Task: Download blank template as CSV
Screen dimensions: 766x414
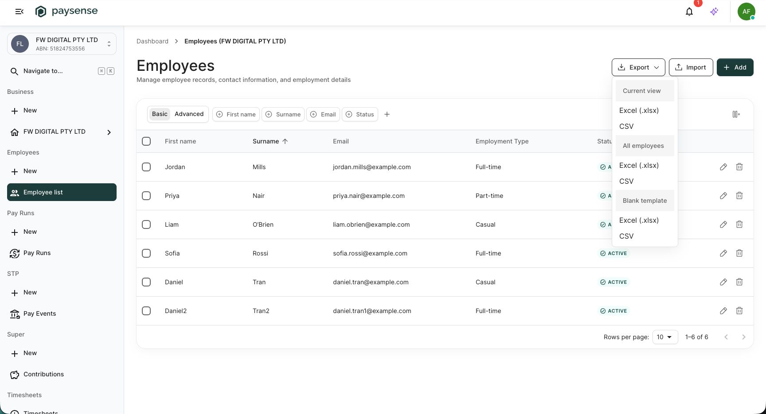Action: (645, 236)
